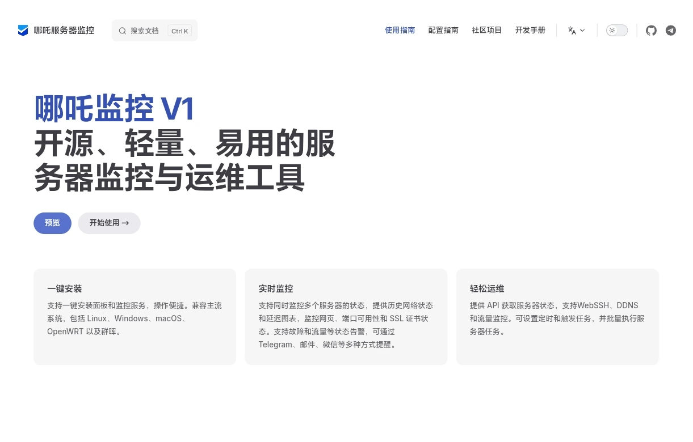693x442 pixels.
Task: Open the 使用指南 navigation item
Action: (x=400, y=30)
